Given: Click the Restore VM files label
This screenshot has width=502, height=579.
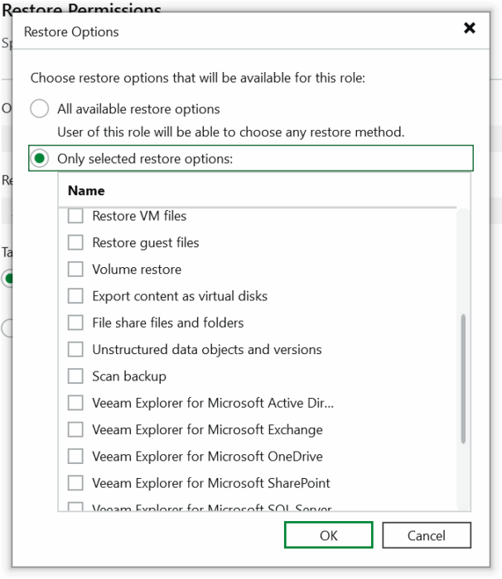Looking at the screenshot, I should pos(139,216).
